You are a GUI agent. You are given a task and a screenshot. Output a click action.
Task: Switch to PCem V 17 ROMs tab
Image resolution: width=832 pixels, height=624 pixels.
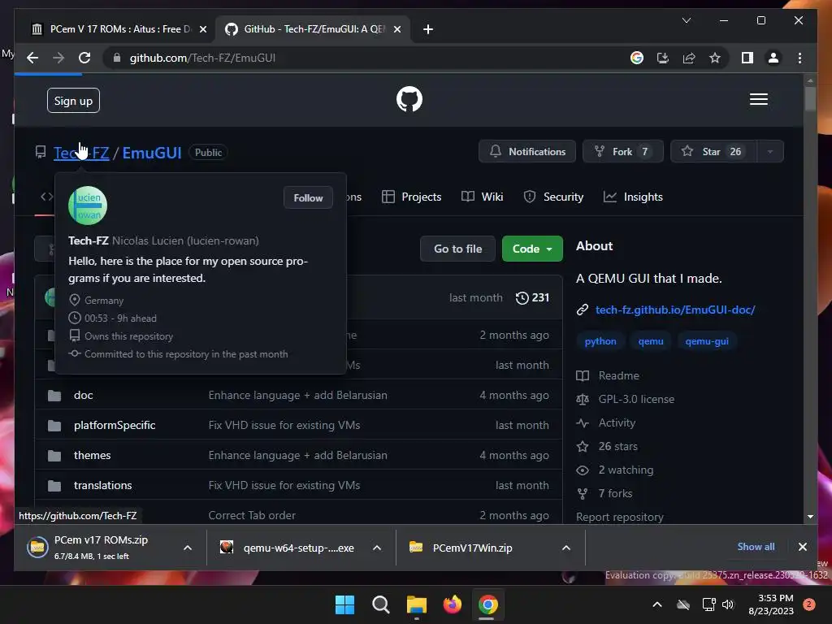tap(115, 29)
